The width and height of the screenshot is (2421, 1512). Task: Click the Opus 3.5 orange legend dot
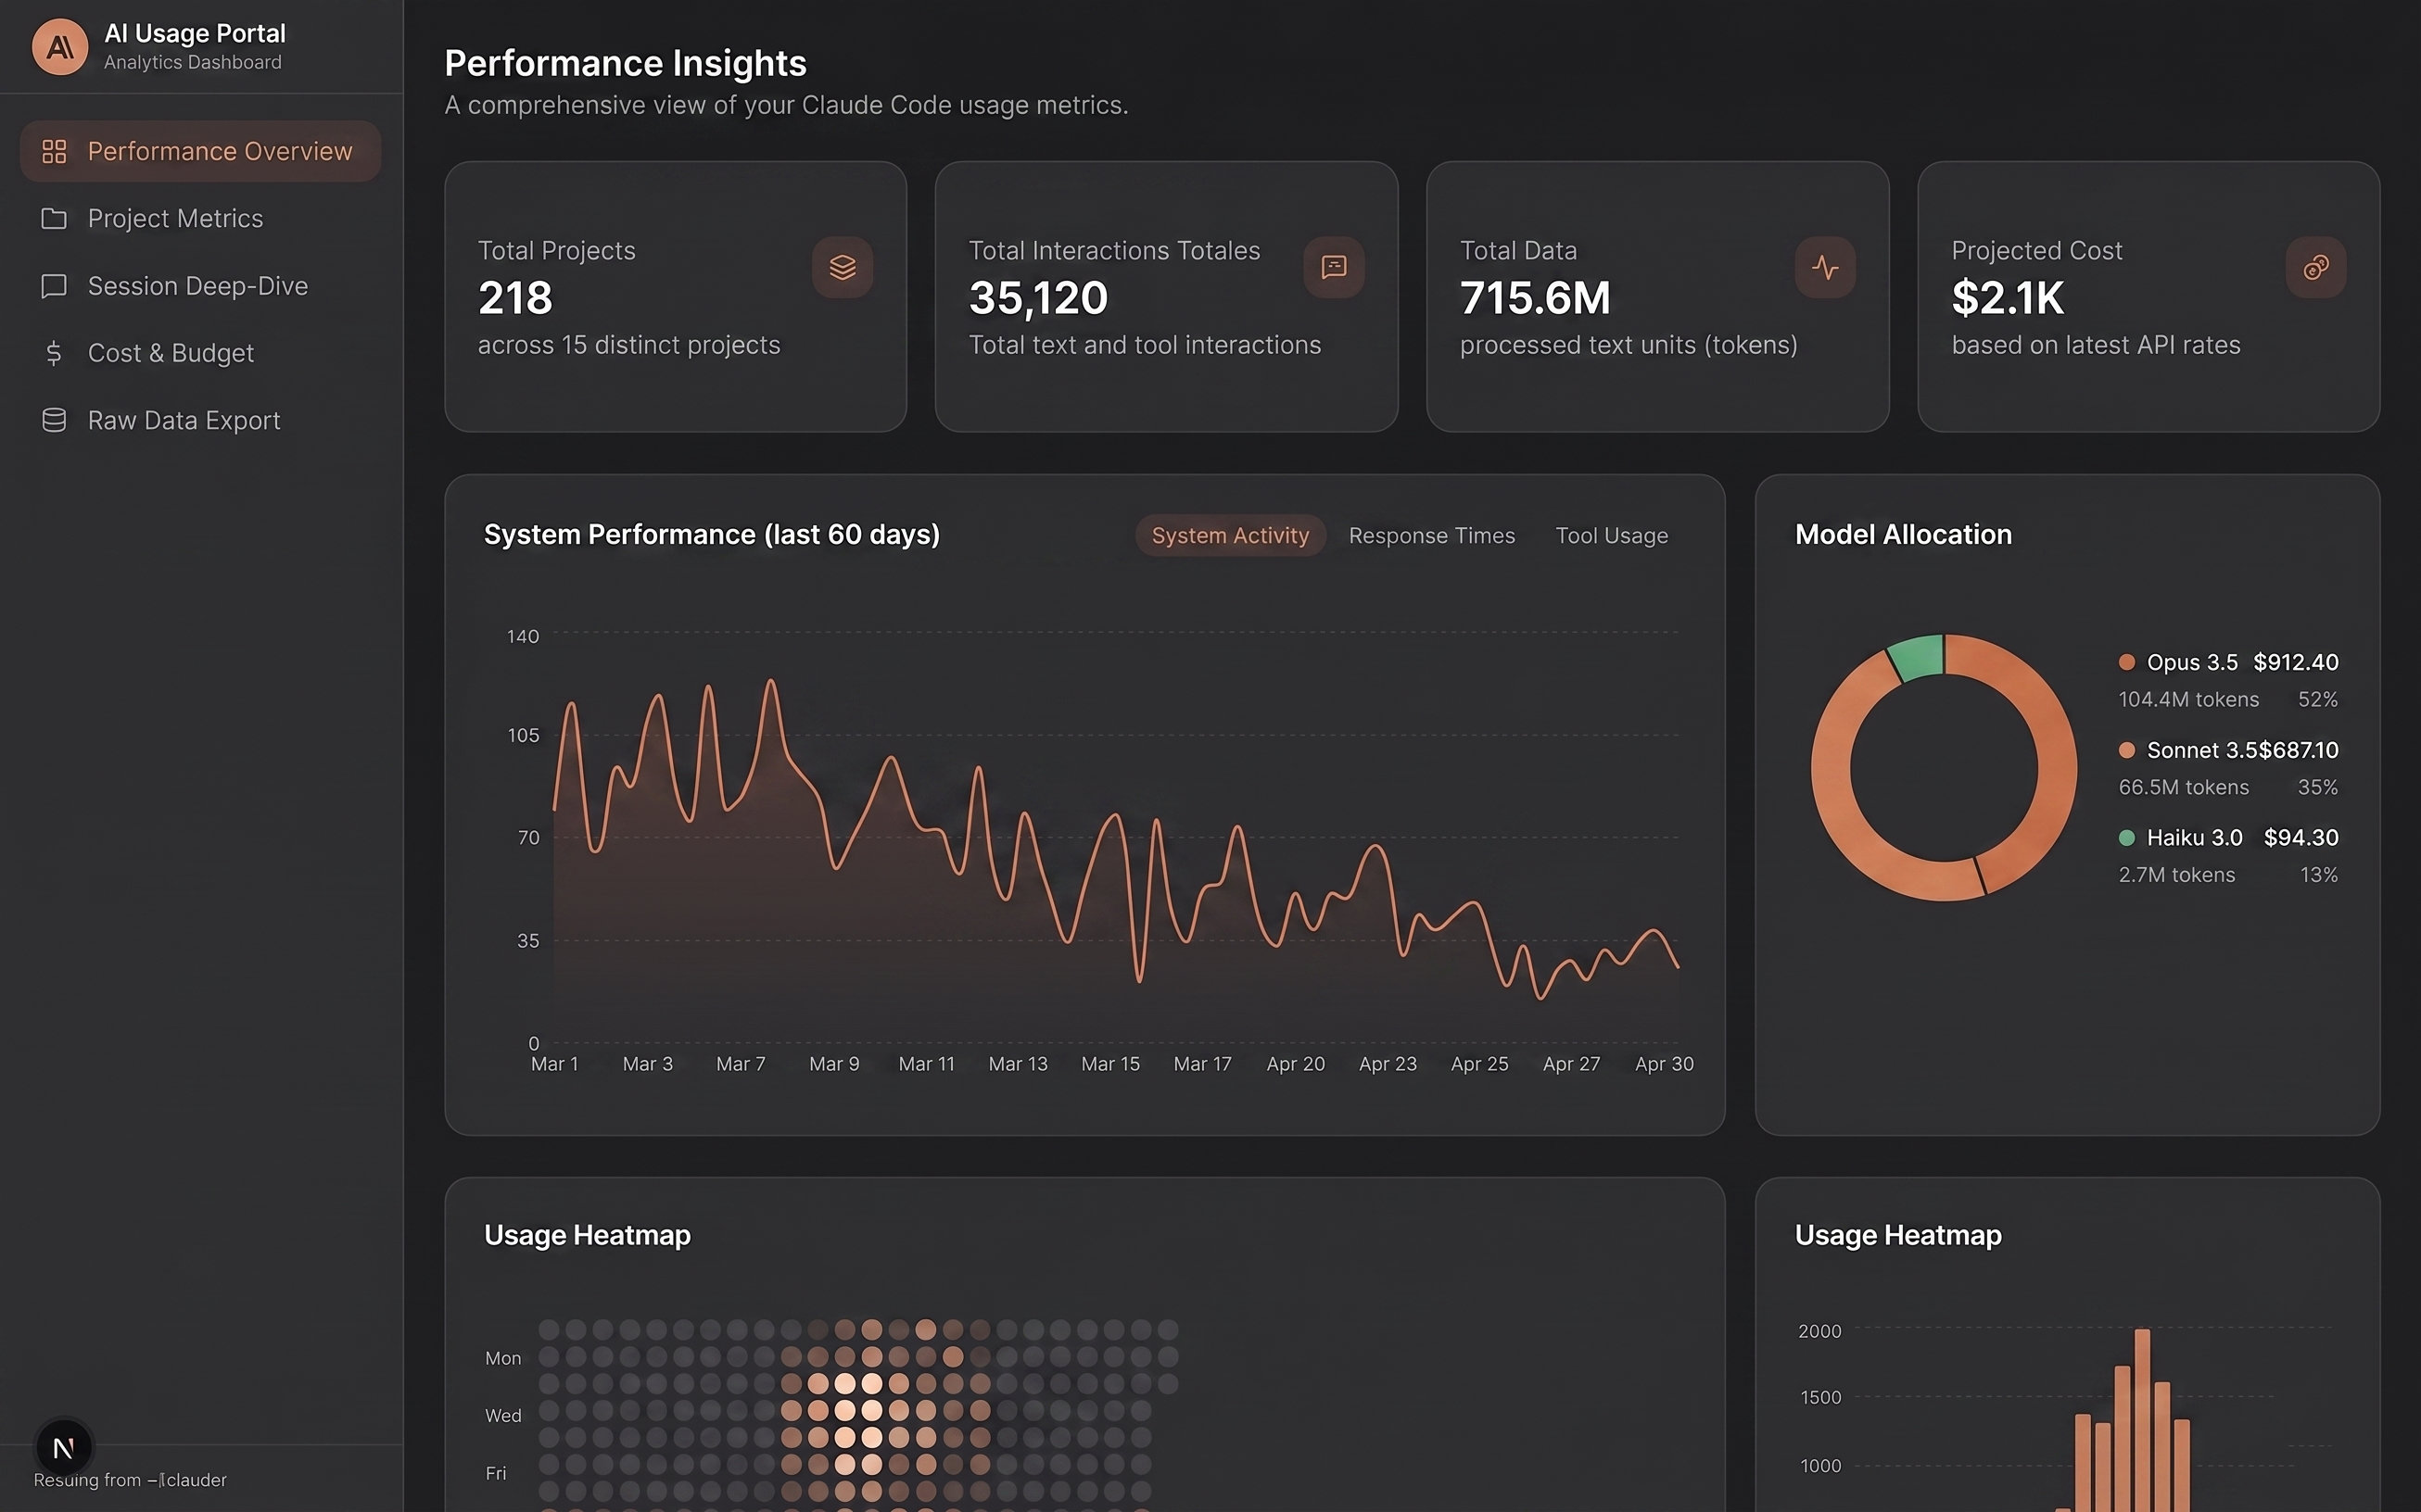[x=2127, y=662]
